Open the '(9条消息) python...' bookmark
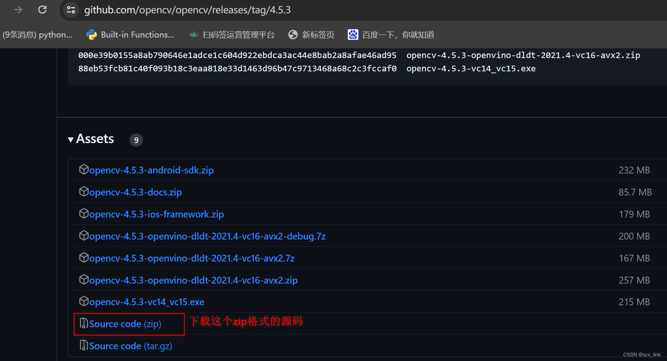 37,35
